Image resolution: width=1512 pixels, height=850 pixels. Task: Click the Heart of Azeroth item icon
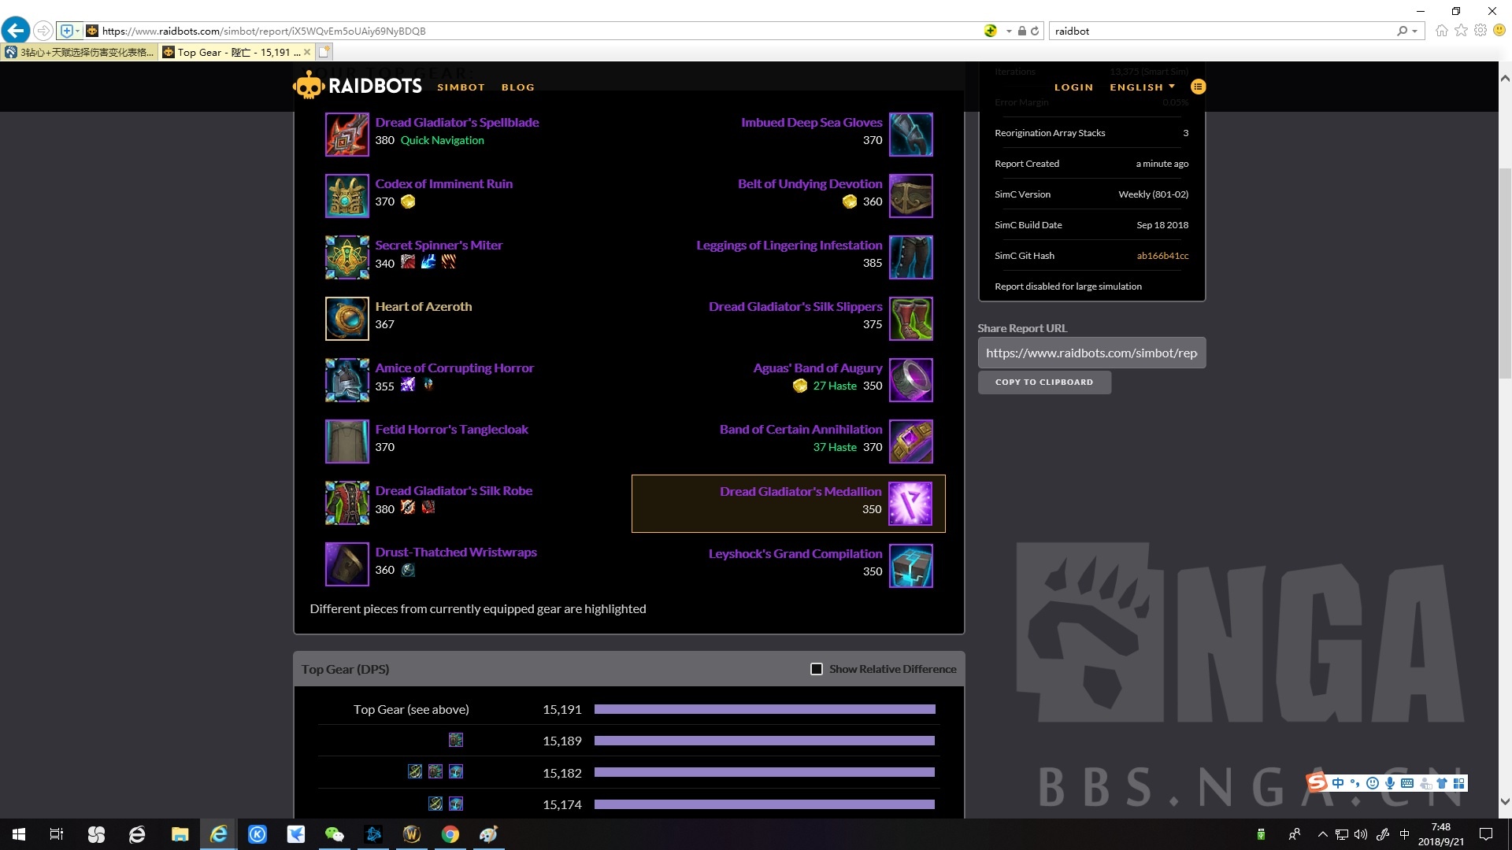click(x=346, y=319)
